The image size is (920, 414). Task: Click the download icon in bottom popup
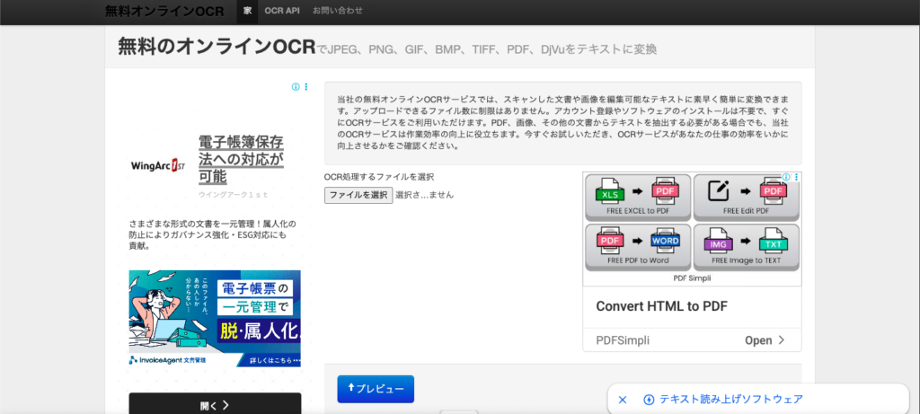click(649, 400)
